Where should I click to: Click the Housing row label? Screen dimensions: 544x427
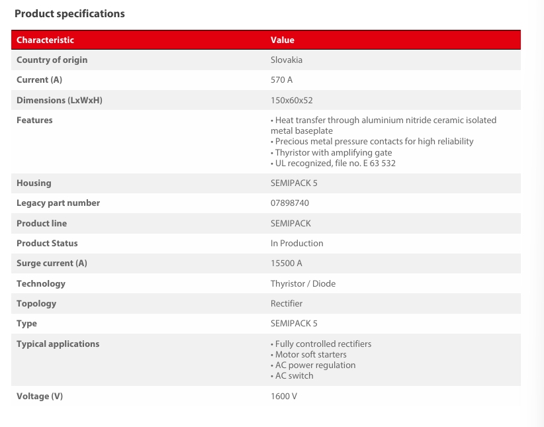(x=34, y=183)
